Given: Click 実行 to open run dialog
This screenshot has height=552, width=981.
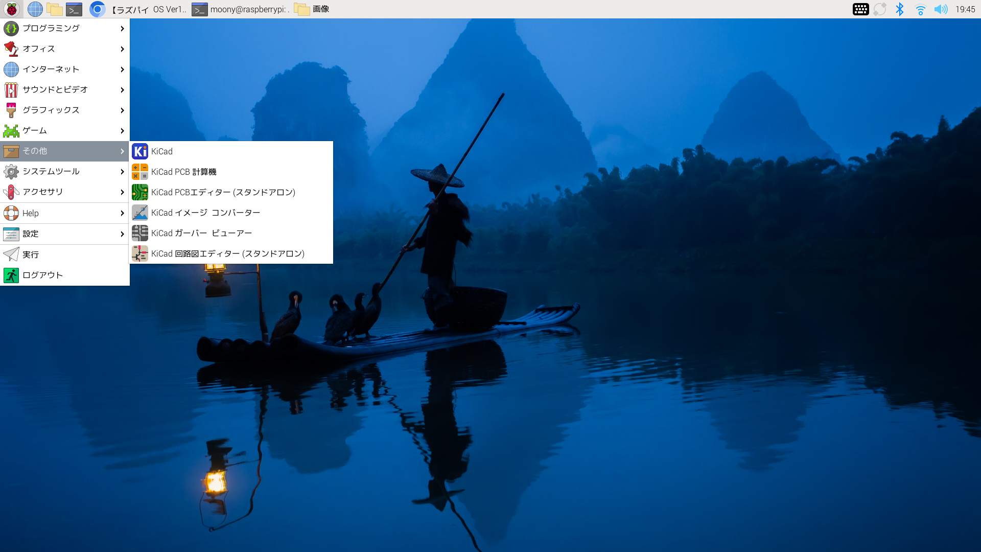Looking at the screenshot, I should (31, 255).
